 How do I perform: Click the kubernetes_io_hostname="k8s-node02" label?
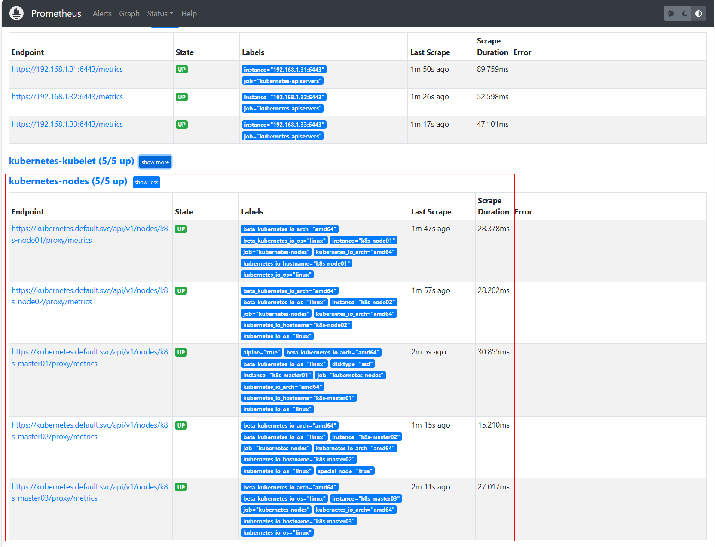(x=296, y=325)
